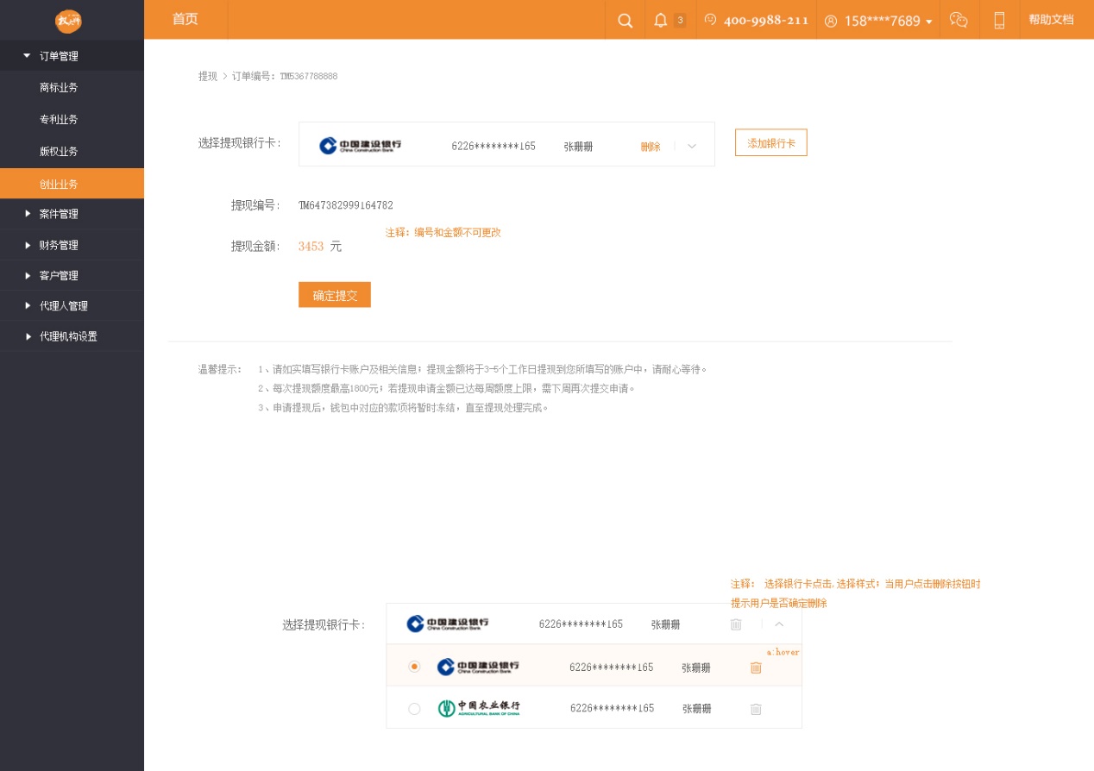Click the user profile icon beside 158****7689
The image size is (1094, 771).
pos(829,20)
